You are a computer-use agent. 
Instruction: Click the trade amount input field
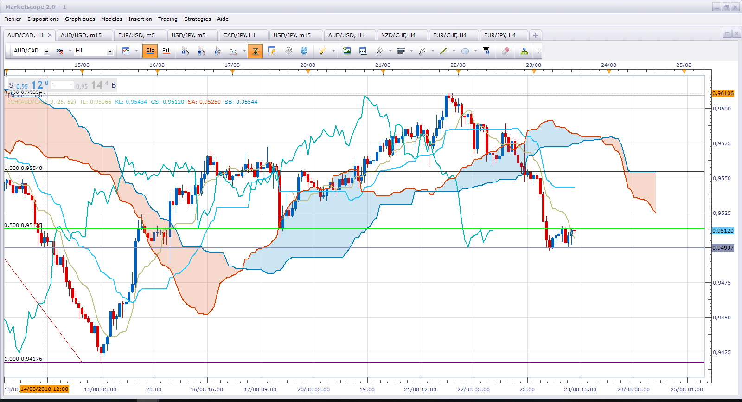pos(62,85)
